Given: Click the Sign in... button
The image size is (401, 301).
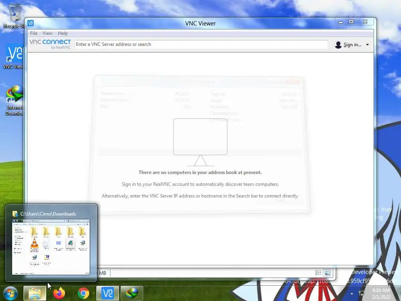Looking at the screenshot, I should click(352, 45).
